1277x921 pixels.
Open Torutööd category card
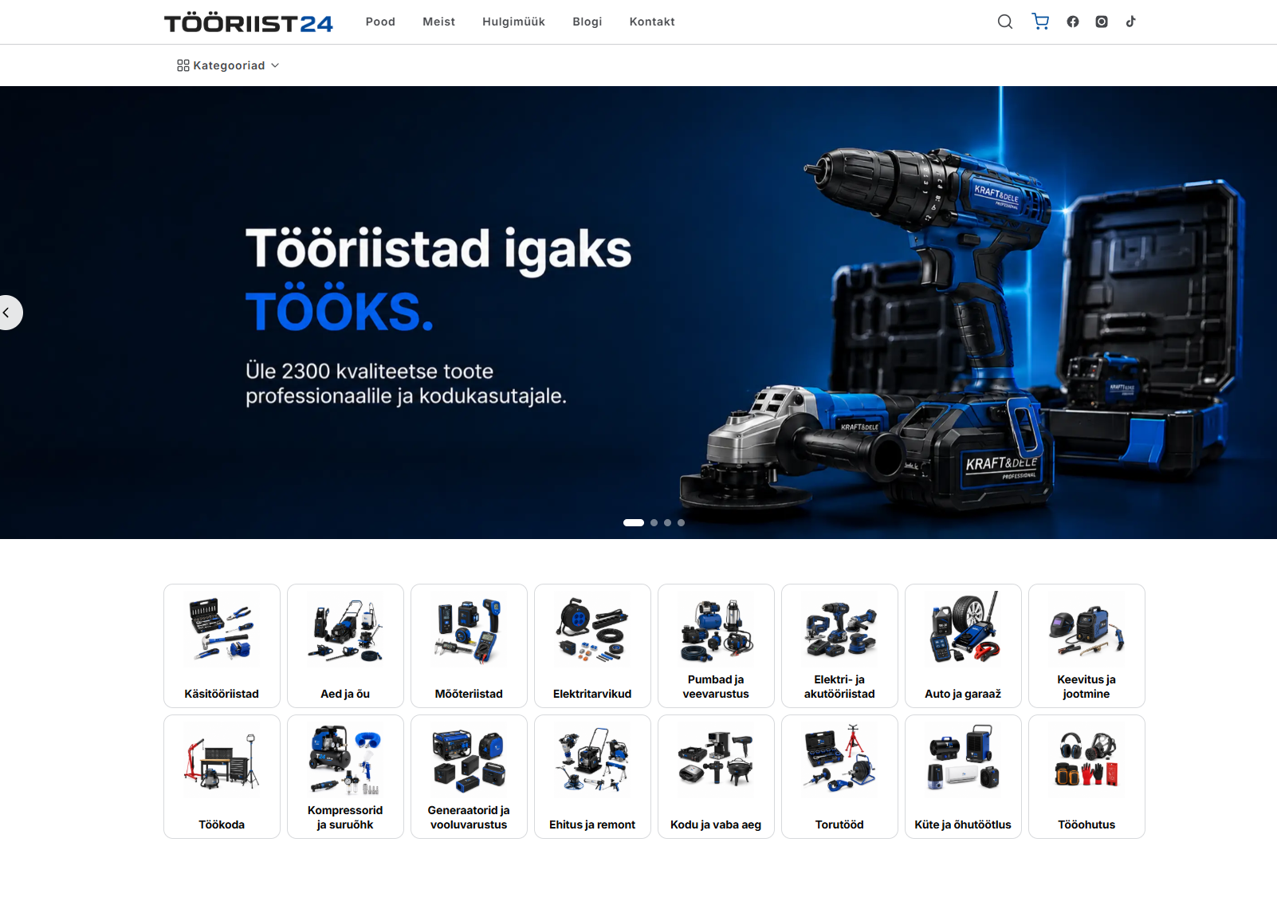(839, 777)
